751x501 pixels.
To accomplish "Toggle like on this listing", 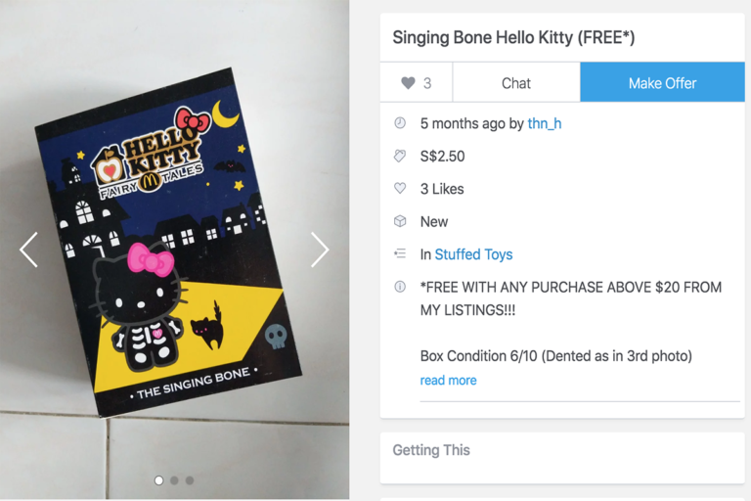I will [x=417, y=83].
